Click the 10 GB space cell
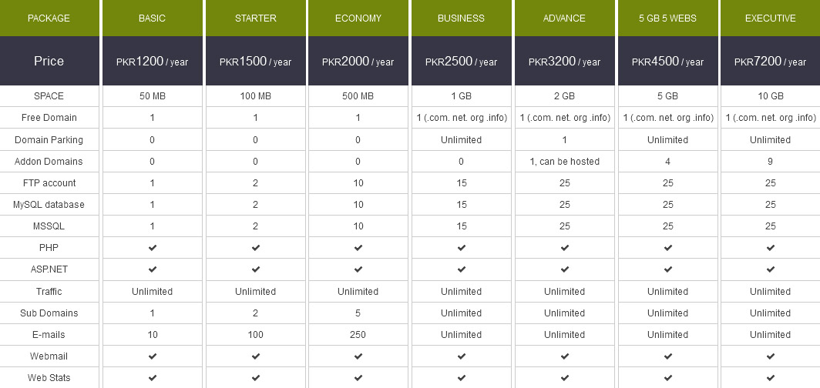 point(771,96)
